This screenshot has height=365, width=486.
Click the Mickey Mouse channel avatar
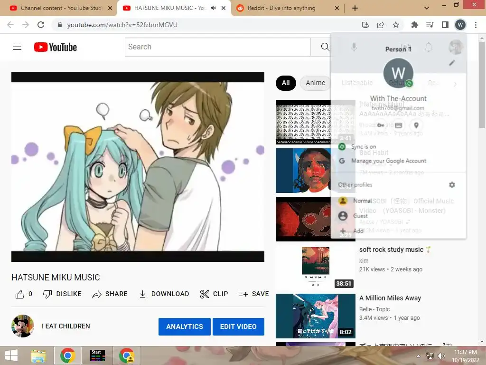click(x=23, y=326)
